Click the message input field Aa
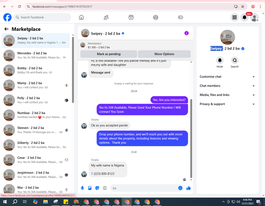 [144, 188]
